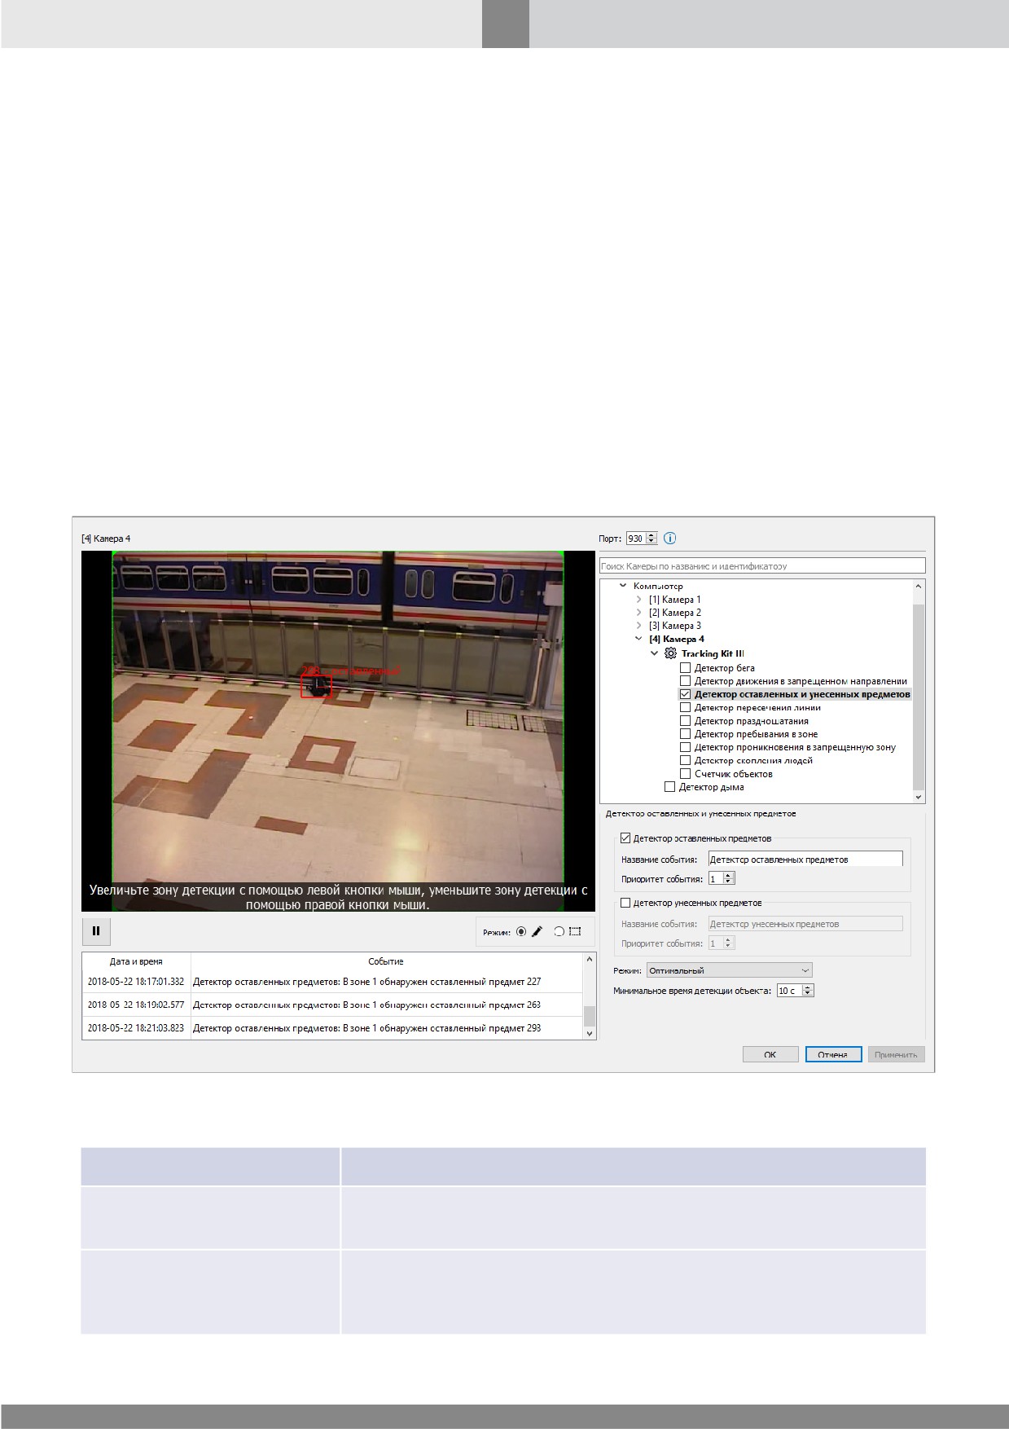This screenshot has height=1429, width=1009.
Task: Collapse Tracking Kit III node
Action: coord(654,653)
